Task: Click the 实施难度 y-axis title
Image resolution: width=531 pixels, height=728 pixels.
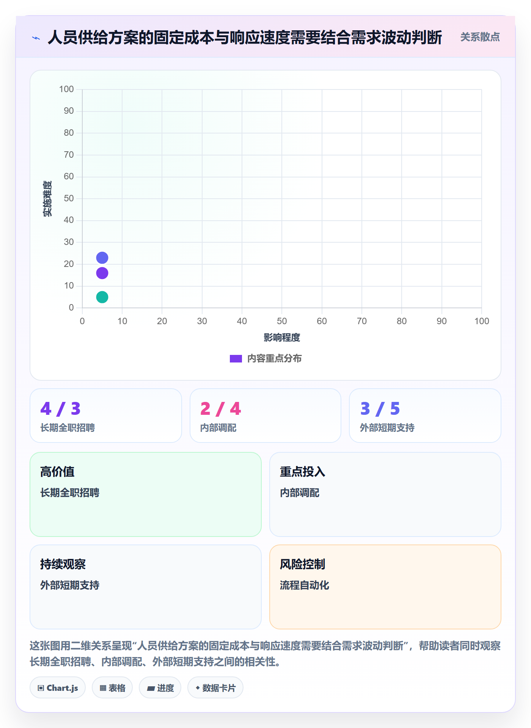Action: click(x=47, y=199)
